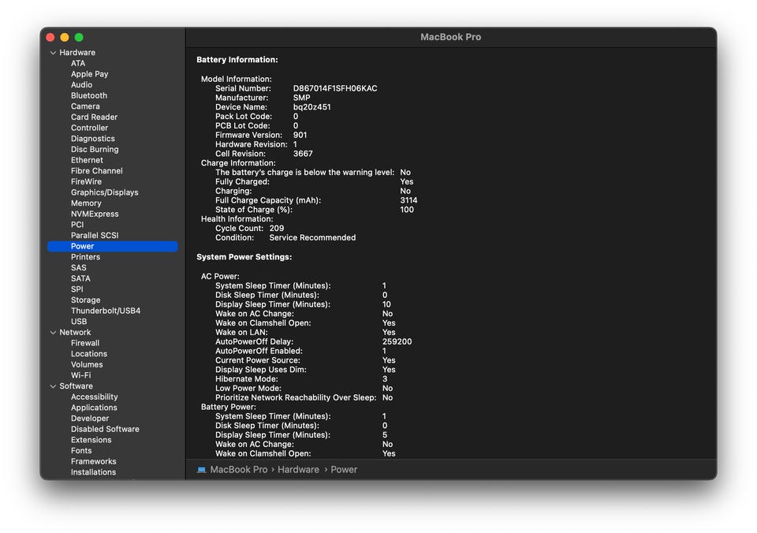
Task: Select Extensions under Software
Action: (x=91, y=440)
